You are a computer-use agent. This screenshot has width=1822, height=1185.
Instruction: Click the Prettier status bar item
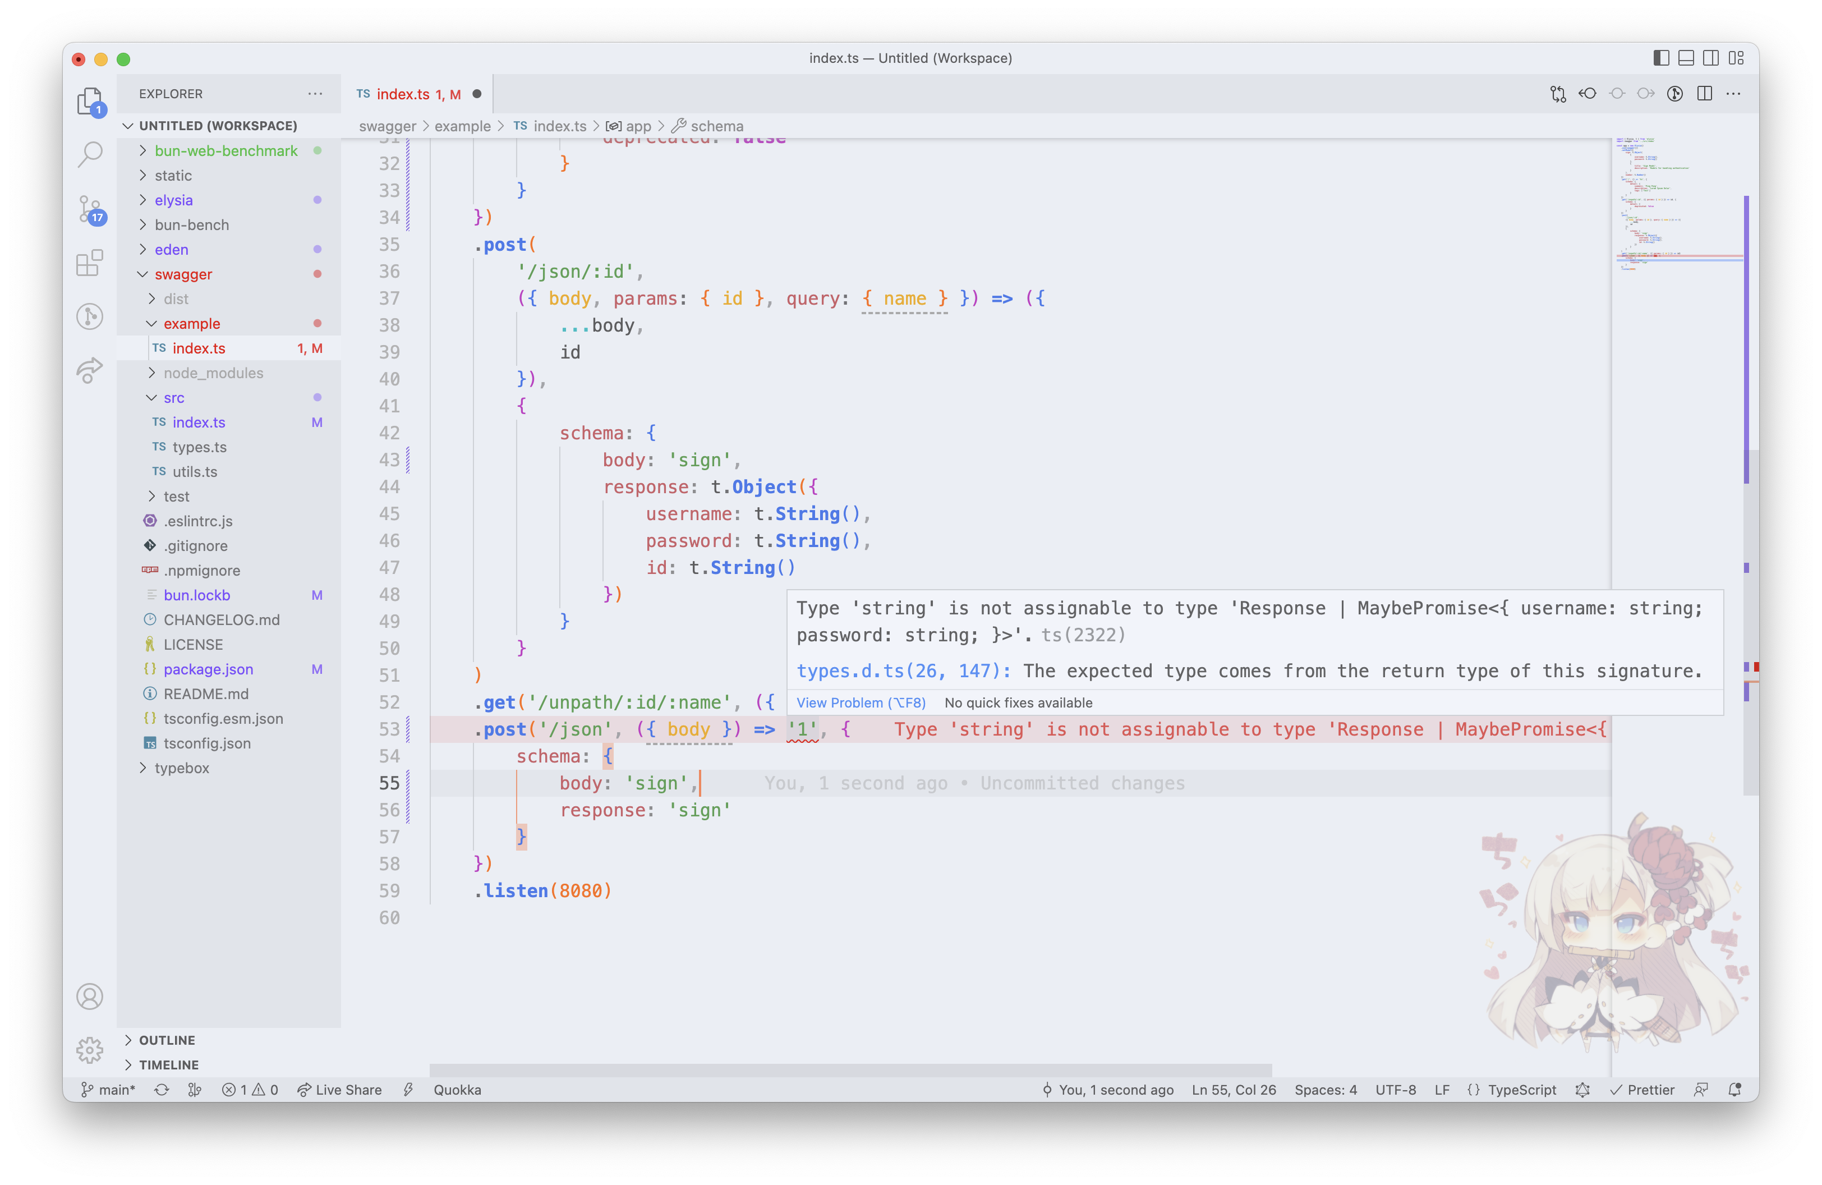click(1642, 1089)
